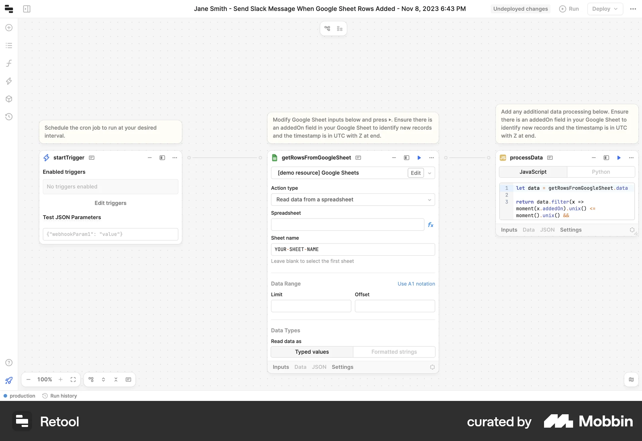Open the Use A1 notation link

[x=416, y=284]
